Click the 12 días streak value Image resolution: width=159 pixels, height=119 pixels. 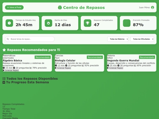coord(63,25)
